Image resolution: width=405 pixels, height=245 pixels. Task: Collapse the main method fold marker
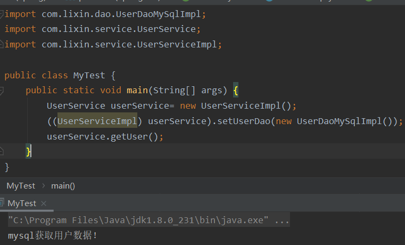(x=1, y=91)
